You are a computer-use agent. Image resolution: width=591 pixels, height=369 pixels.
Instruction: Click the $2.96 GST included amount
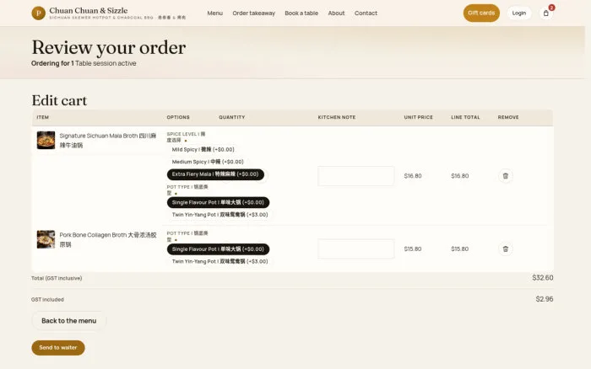(545, 299)
